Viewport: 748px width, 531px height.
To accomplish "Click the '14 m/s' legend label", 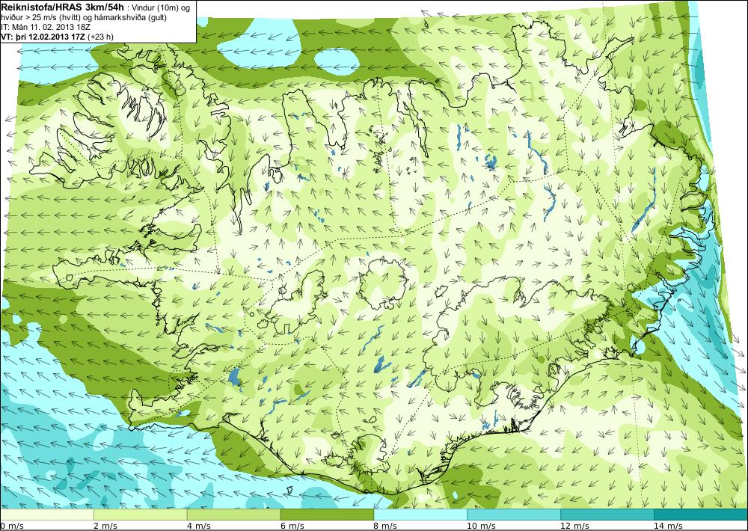I will [x=667, y=526].
